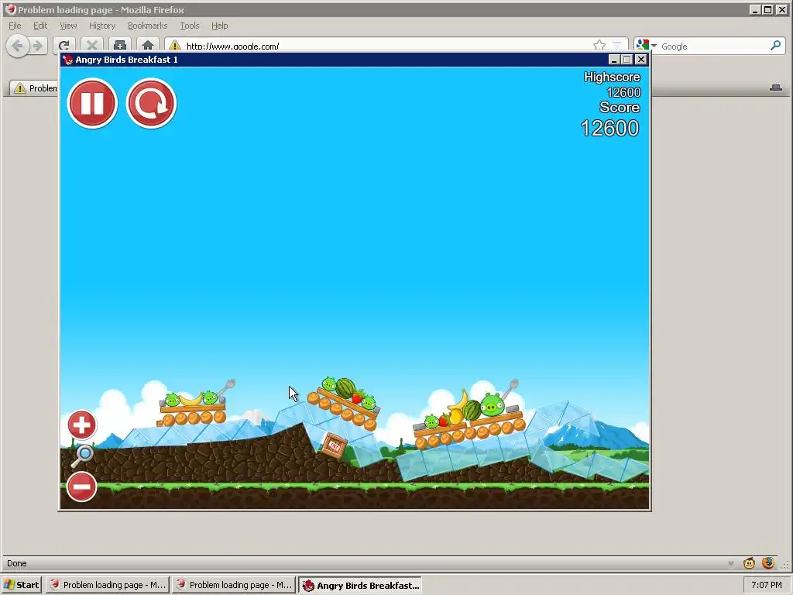
Task: Switch to second Problem loading page taskbar item
Action: point(234,585)
